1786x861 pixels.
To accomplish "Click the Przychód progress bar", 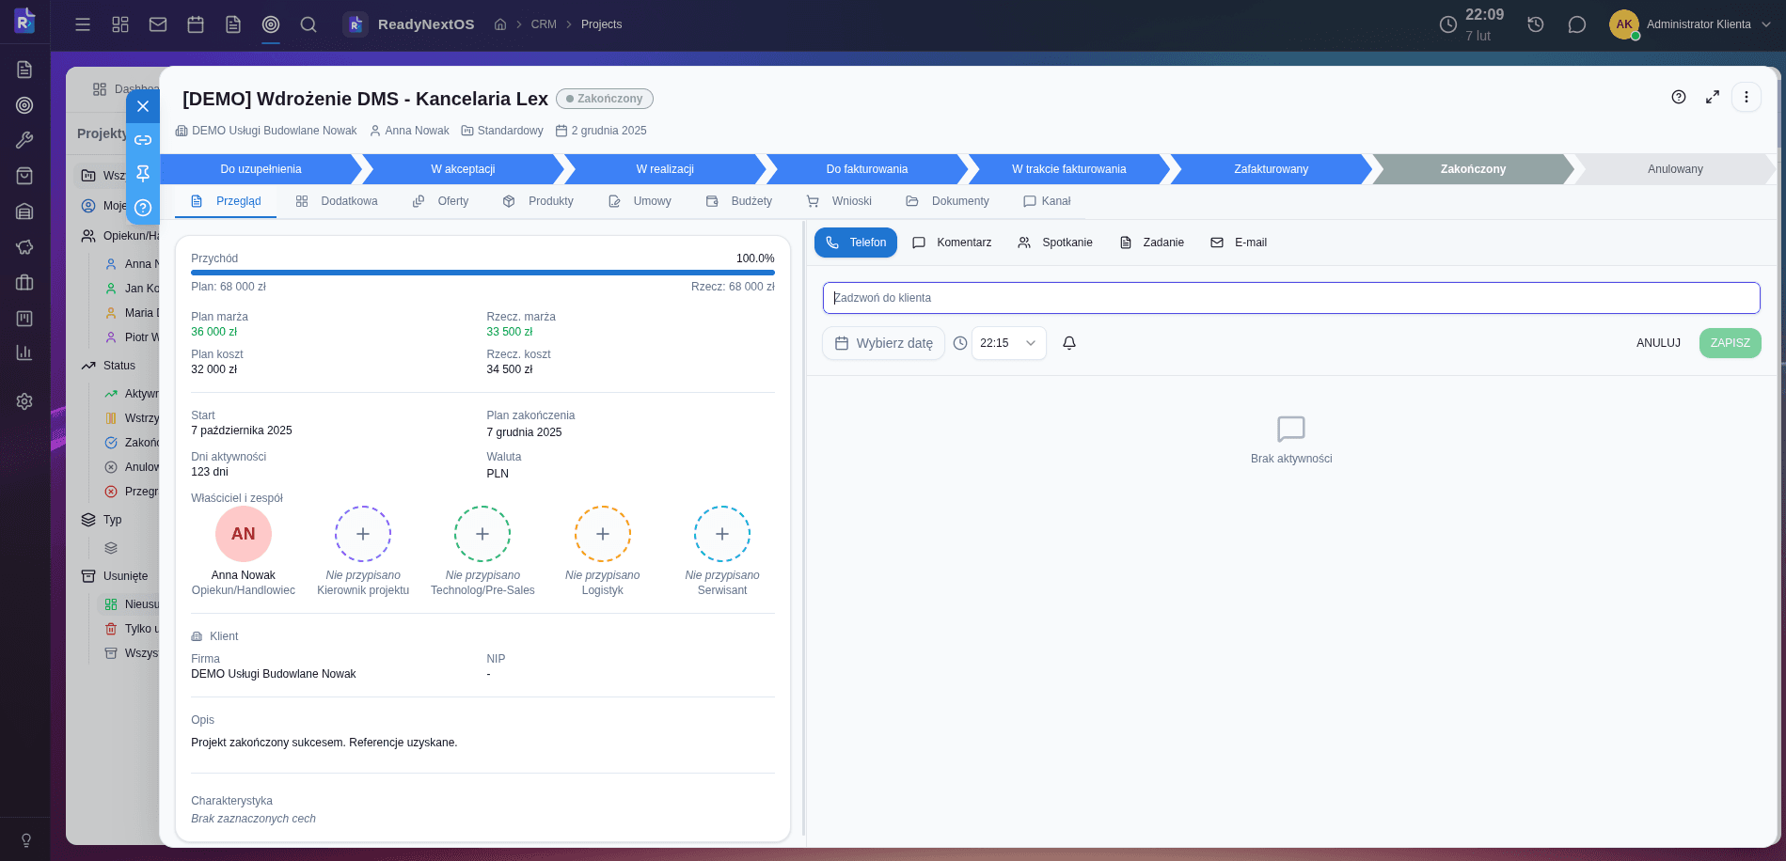I will pyautogui.click(x=482, y=273).
